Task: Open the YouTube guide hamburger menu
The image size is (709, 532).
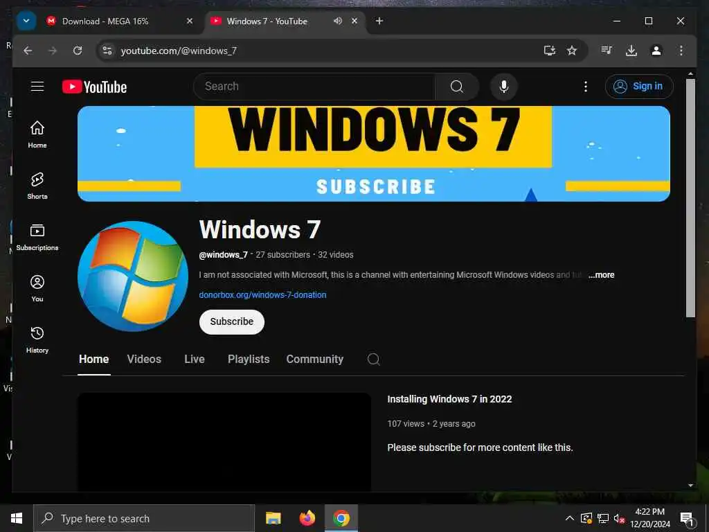Action: [x=37, y=86]
